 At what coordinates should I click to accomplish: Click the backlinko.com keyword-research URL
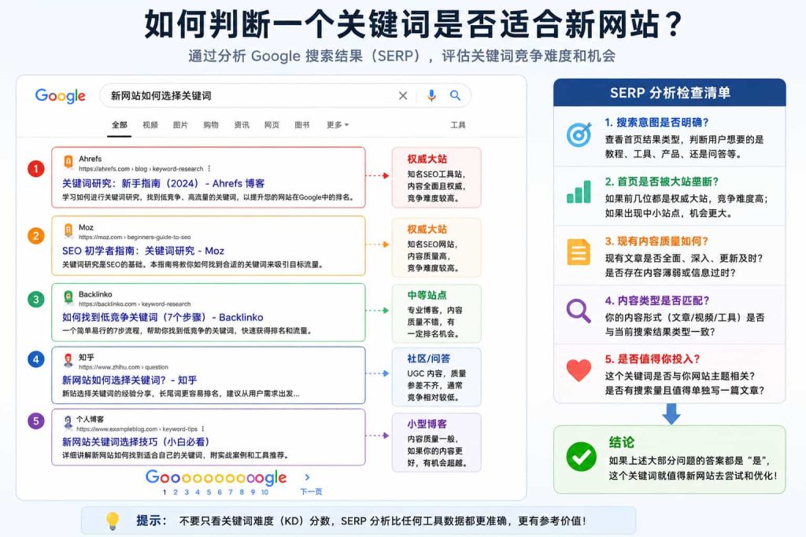pyautogui.click(x=135, y=304)
